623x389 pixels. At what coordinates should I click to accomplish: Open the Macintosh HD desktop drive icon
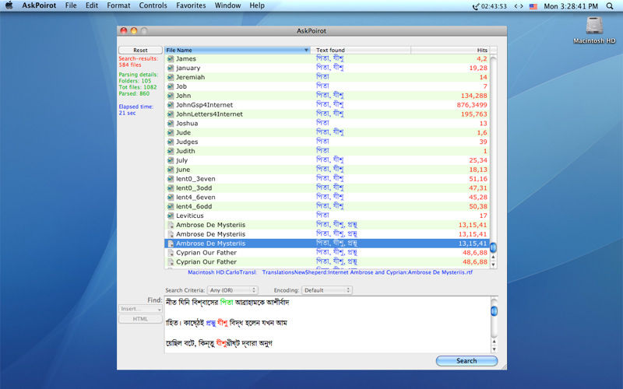pos(594,26)
